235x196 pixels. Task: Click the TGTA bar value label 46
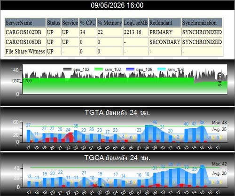coord(155,122)
